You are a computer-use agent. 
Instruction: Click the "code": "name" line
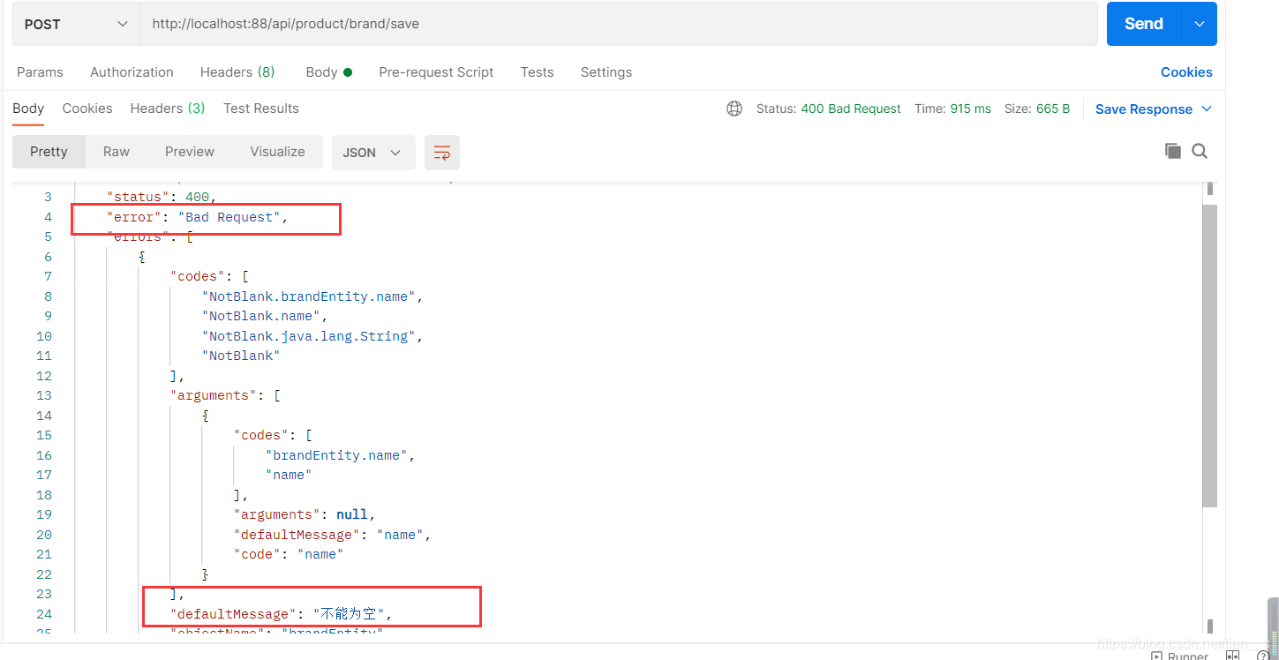(289, 554)
